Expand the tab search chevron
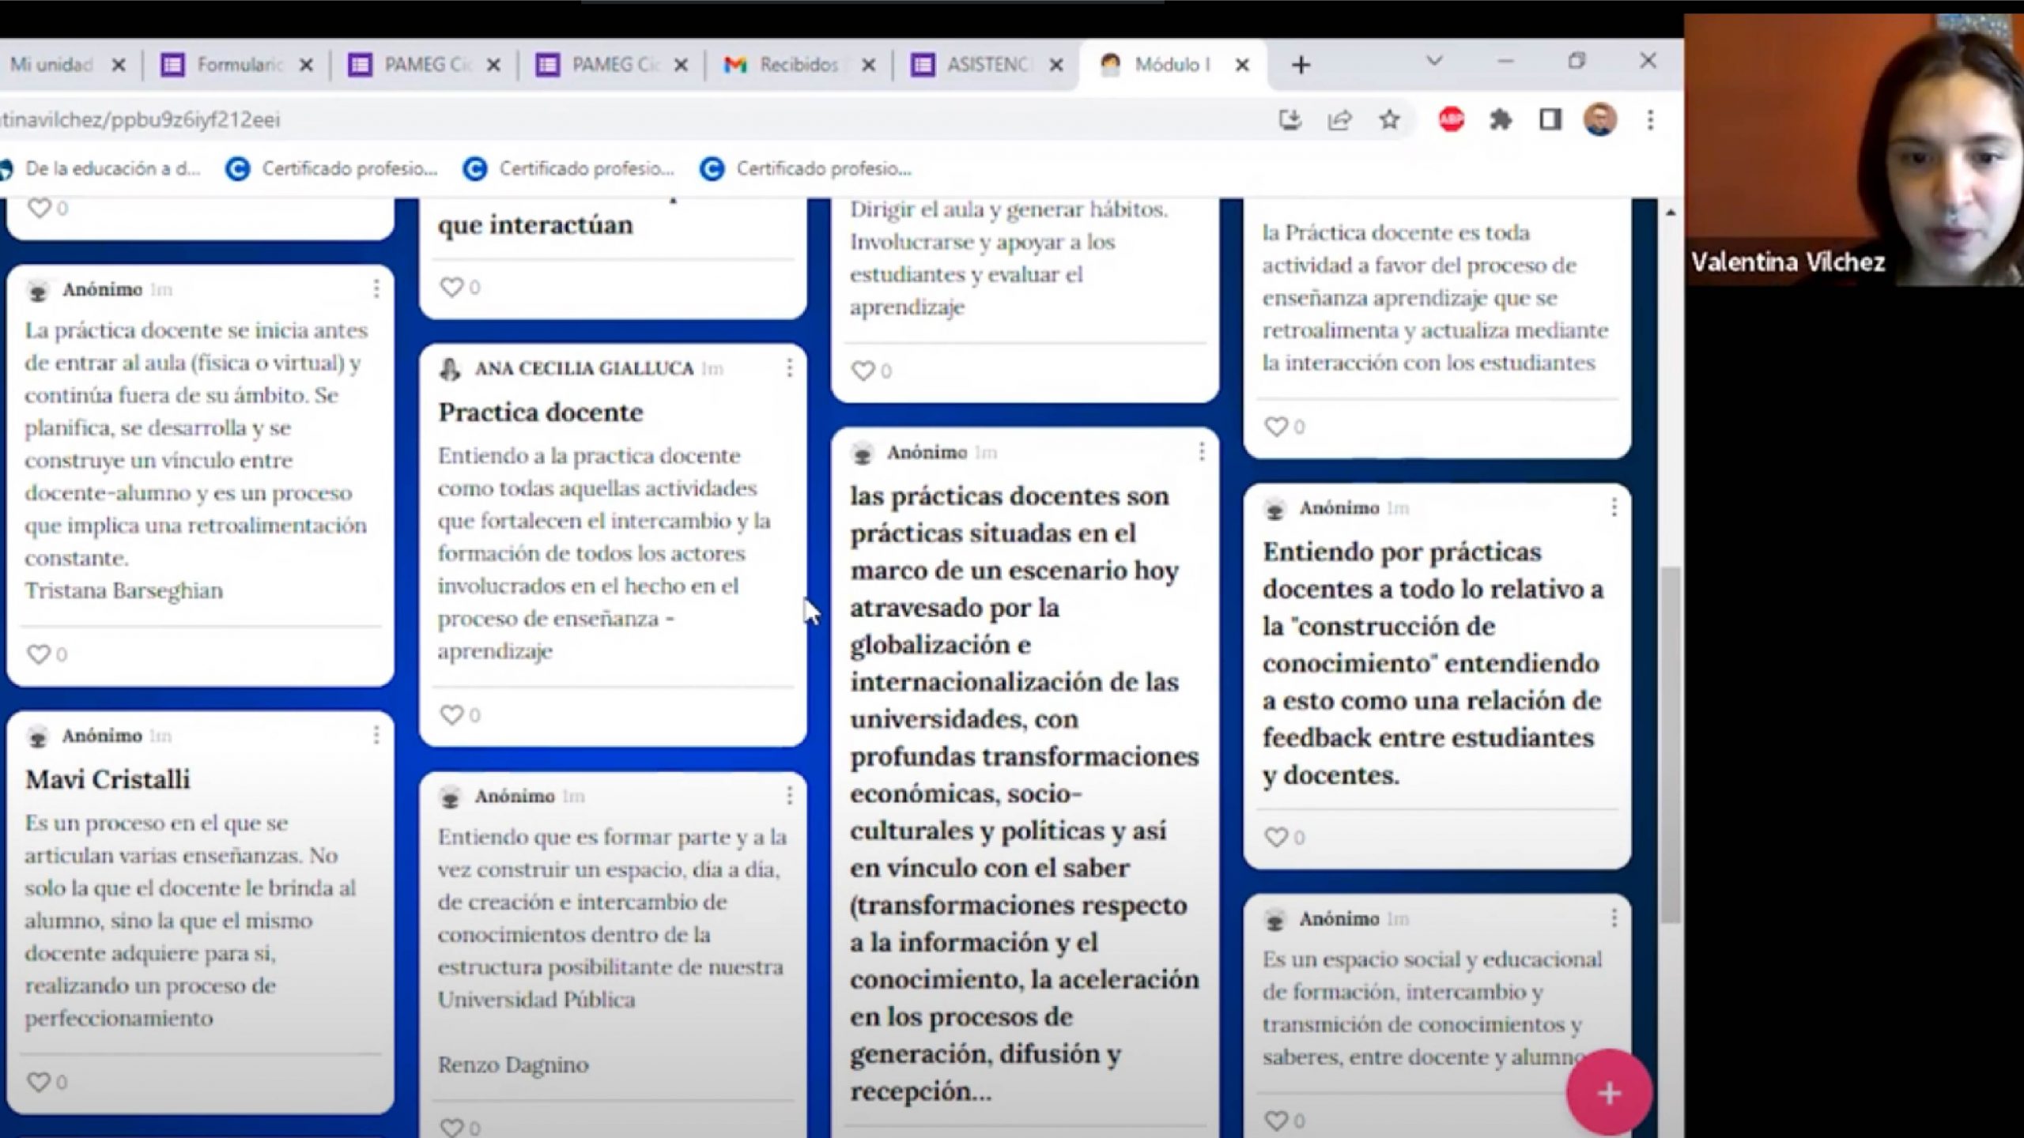 click(x=1434, y=62)
